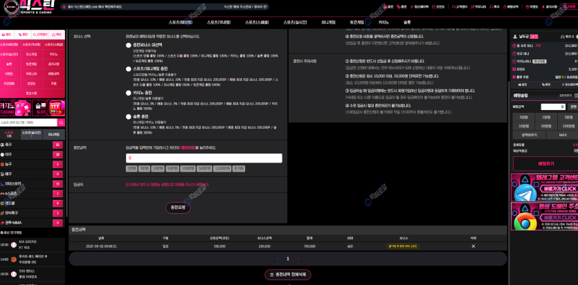Open the casino banner image in the sidebar
This screenshot has width=578, height=285.
[15, 108]
